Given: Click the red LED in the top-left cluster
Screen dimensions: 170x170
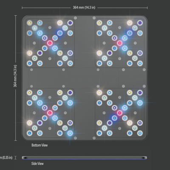Looking at the screenshot, I should pos(50,43).
